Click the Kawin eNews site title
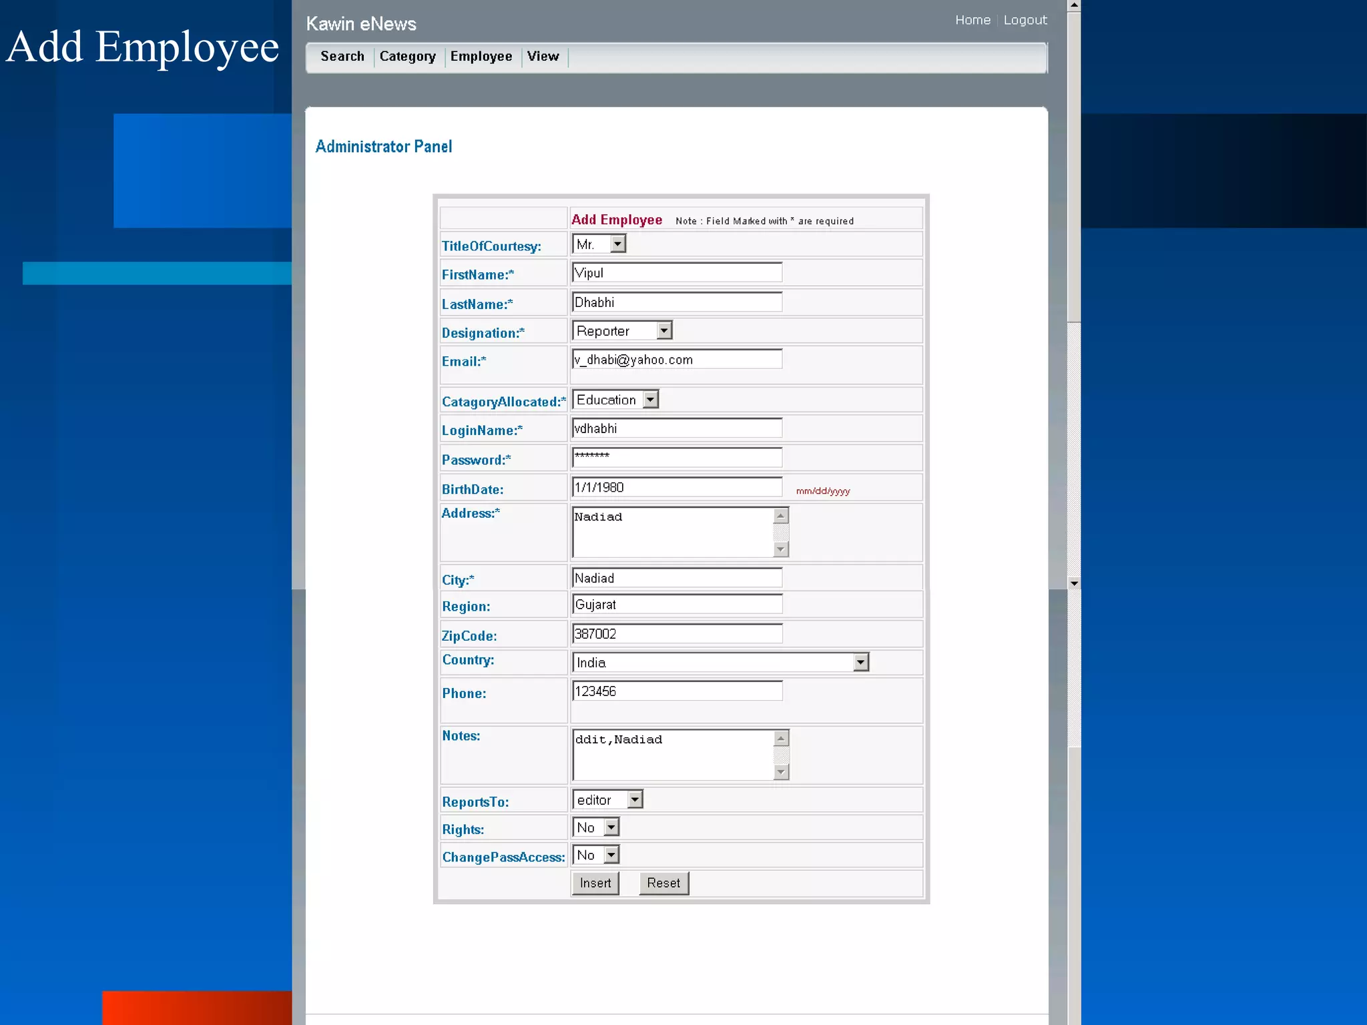This screenshot has height=1025, width=1367. (361, 24)
